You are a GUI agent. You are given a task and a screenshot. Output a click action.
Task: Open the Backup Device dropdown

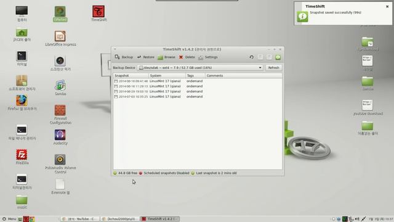point(200,67)
